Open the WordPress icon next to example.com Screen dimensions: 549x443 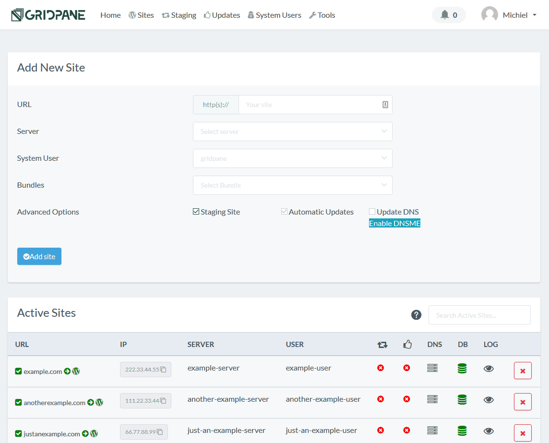[76, 371]
